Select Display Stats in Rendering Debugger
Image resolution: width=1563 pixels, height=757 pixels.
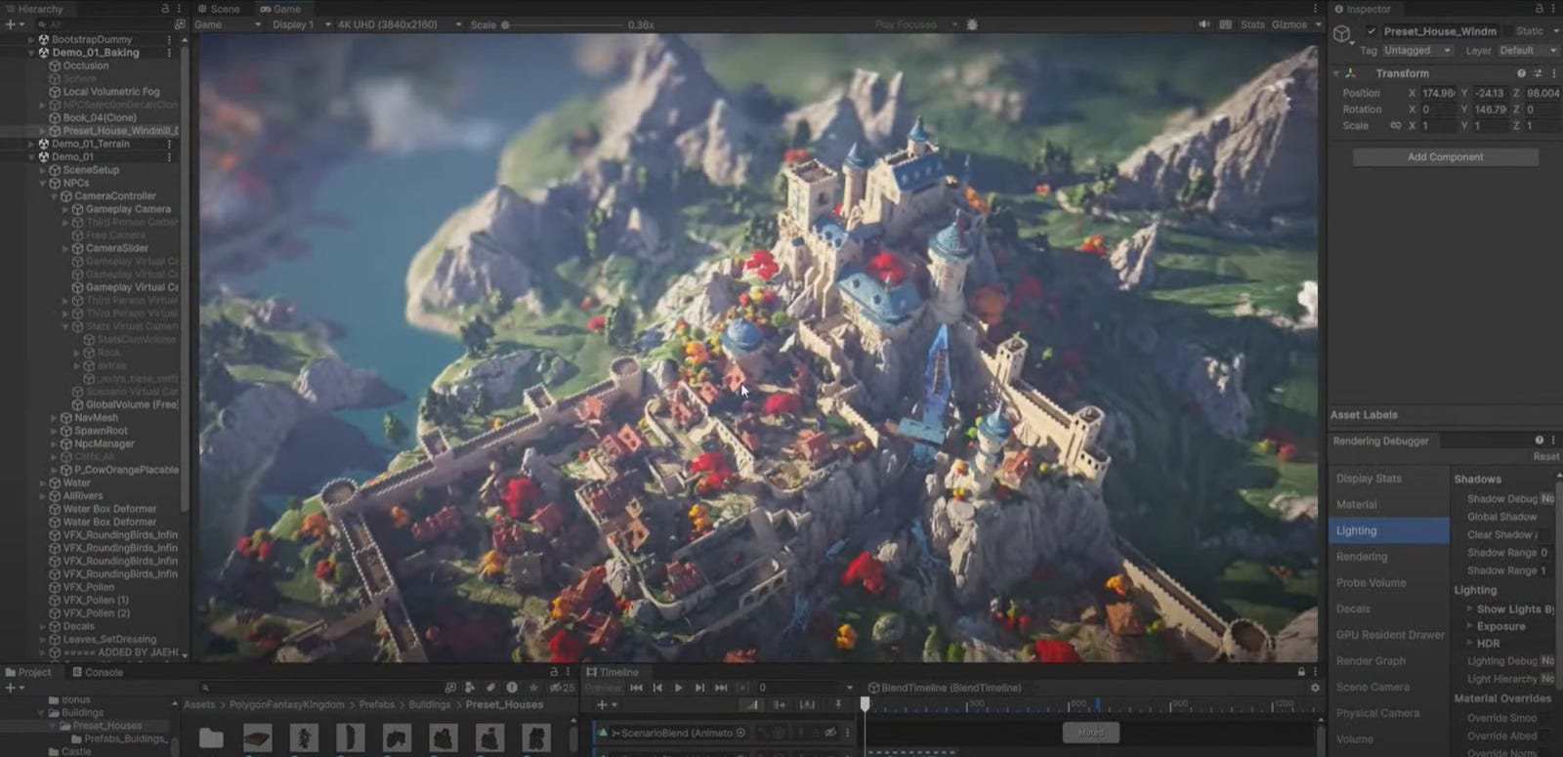pos(1387,479)
